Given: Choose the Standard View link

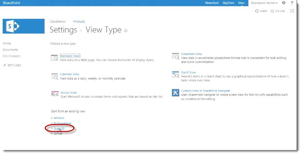Looking at the screenshot, I should point(70,56).
